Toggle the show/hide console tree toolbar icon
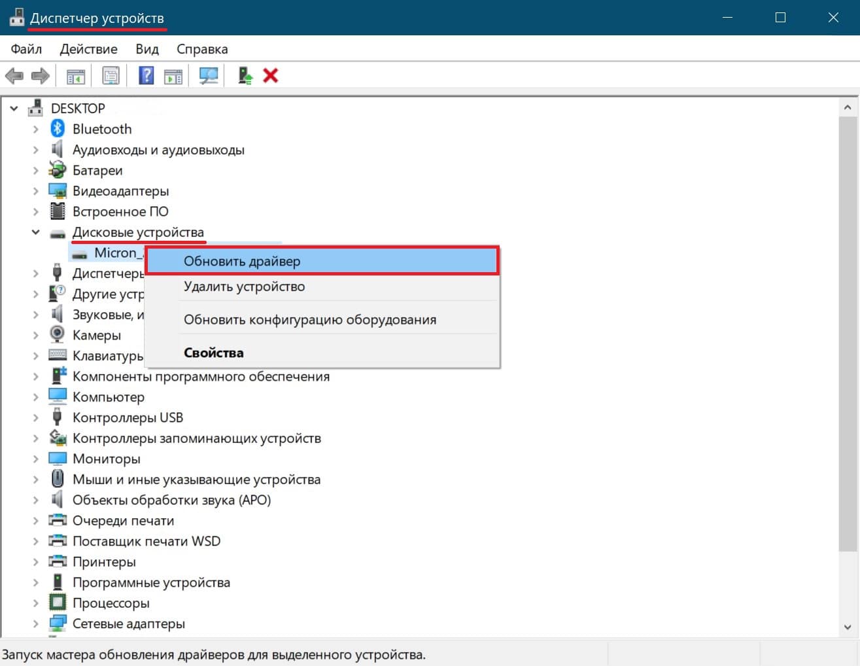 (x=76, y=76)
